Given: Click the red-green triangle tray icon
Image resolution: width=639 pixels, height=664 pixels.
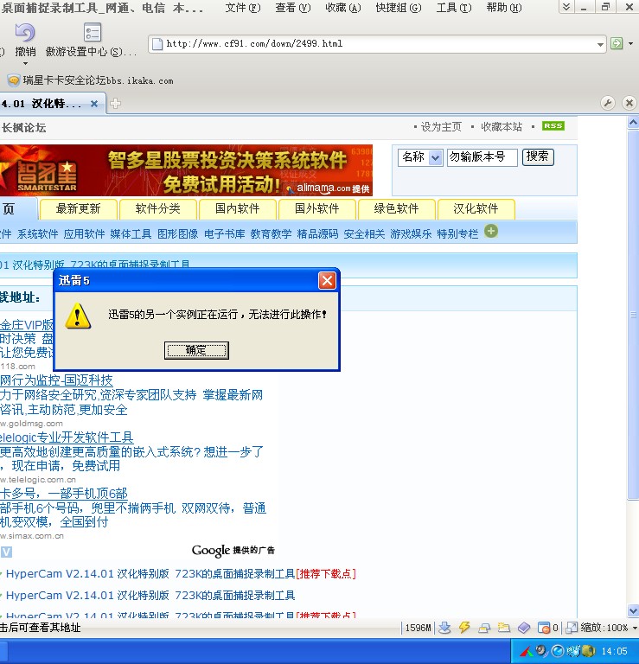Looking at the screenshot, I should tap(527, 651).
